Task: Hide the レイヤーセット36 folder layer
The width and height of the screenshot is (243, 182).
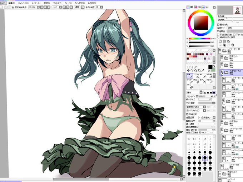Action: (220, 49)
